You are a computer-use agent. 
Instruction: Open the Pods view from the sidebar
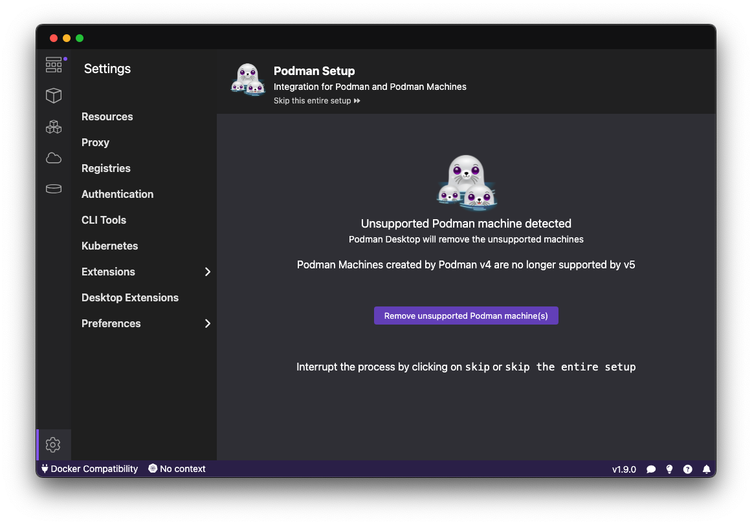click(x=54, y=127)
